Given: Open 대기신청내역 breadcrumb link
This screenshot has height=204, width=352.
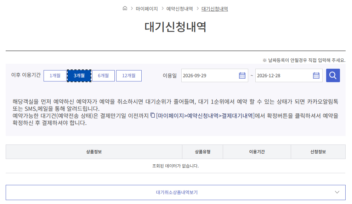Looking at the screenshot, I should (215, 9).
